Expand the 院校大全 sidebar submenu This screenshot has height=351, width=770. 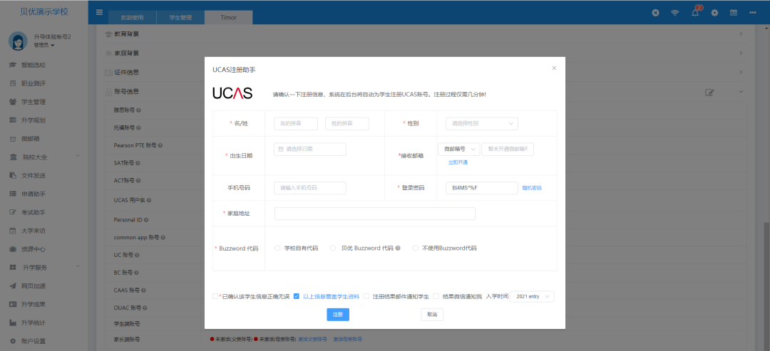(77, 157)
